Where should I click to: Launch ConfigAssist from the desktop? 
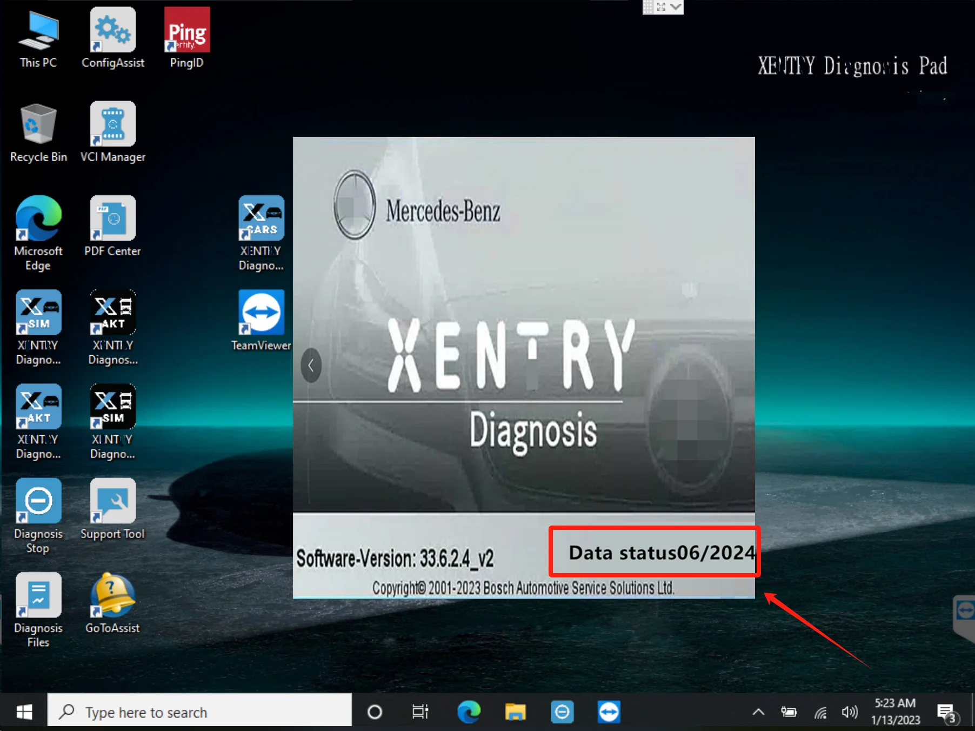(x=113, y=38)
